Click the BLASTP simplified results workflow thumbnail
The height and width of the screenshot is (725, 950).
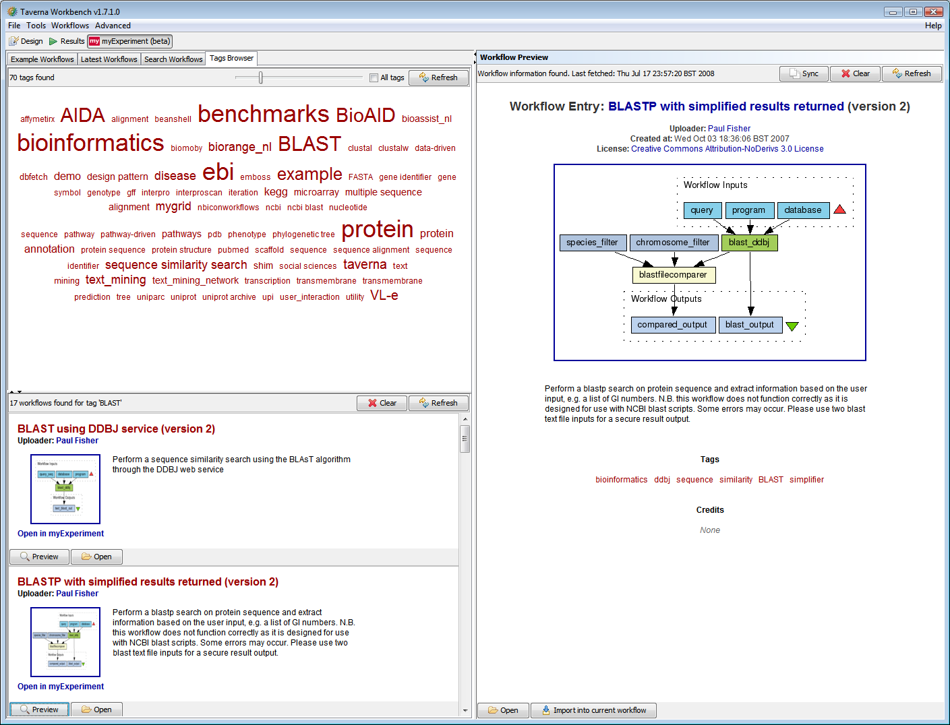click(x=65, y=642)
